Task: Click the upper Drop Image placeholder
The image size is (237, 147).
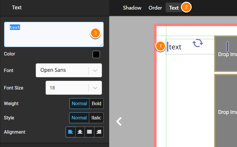Action: pos(226,54)
